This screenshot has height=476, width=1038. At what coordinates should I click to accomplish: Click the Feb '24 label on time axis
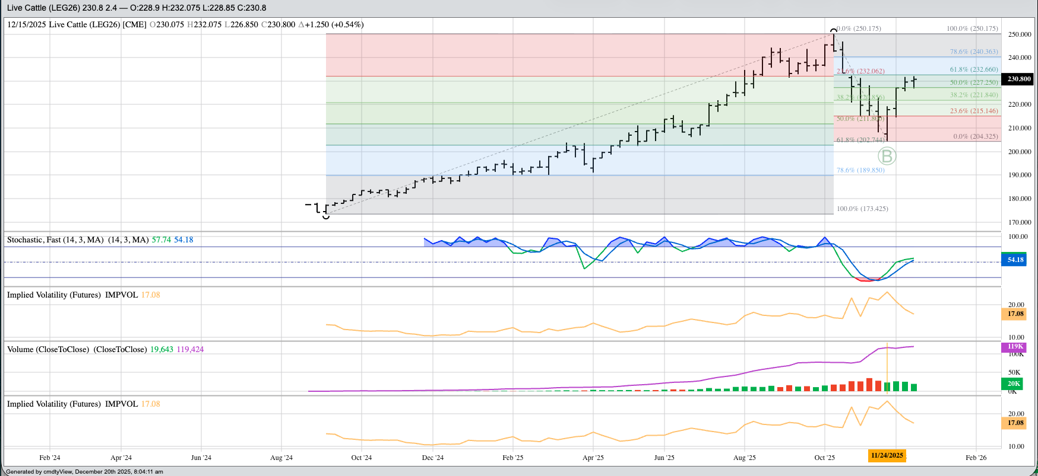[50, 458]
